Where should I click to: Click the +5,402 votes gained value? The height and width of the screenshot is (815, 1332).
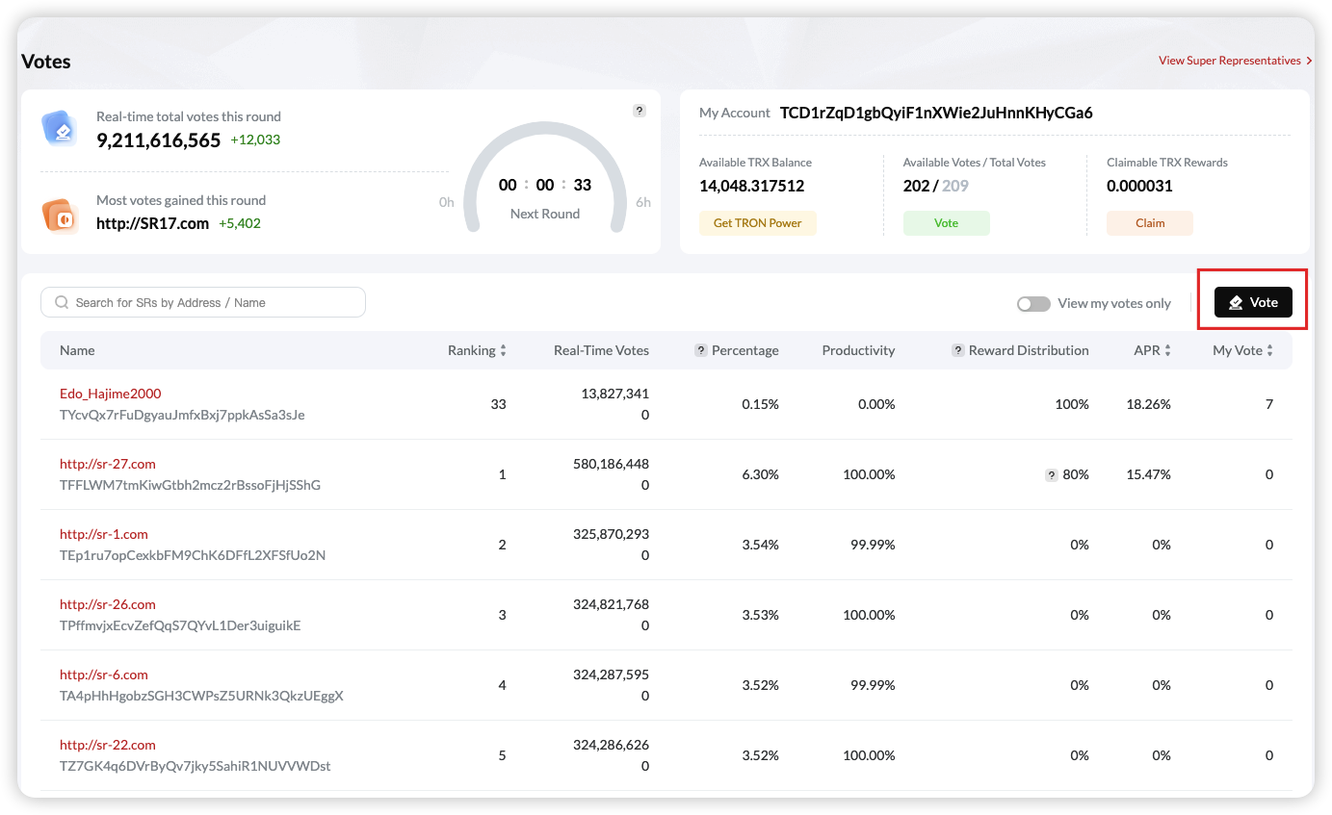pos(240,223)
